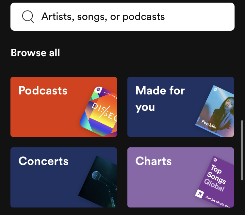Open the Podcasts category tile

[x=64, y=107]
